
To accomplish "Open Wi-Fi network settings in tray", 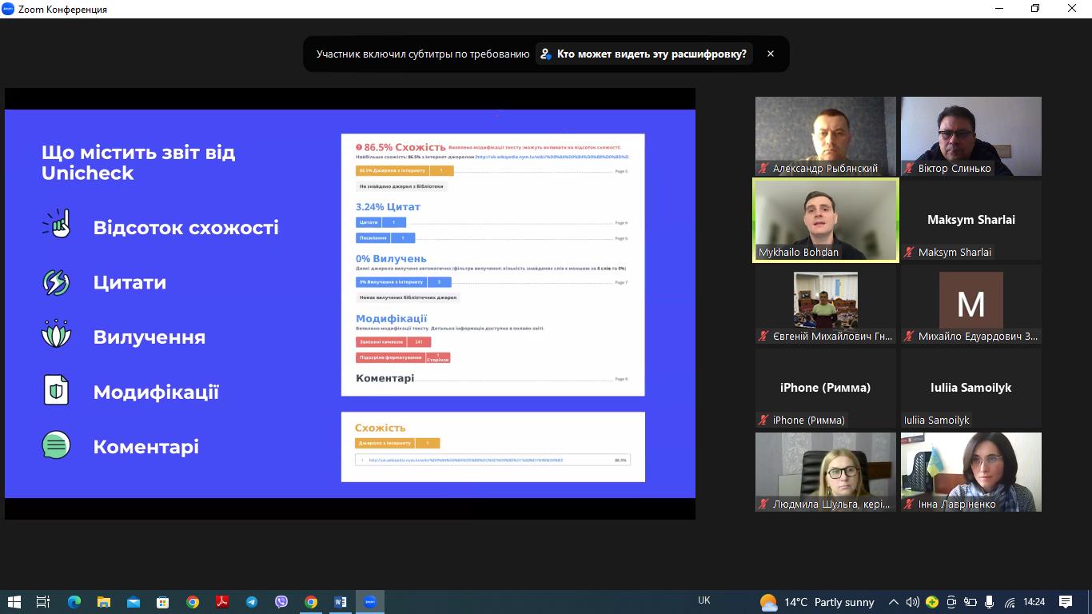I will (1010, 602).
